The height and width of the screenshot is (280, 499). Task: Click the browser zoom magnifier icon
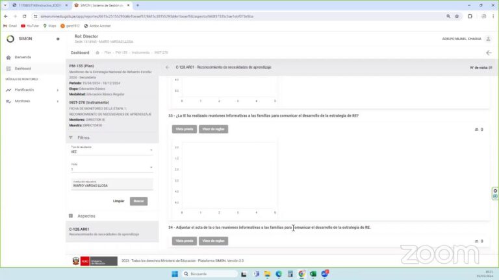448,16
